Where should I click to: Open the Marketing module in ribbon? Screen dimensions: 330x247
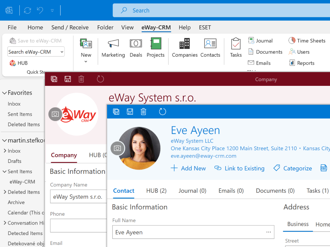(113, 48)
